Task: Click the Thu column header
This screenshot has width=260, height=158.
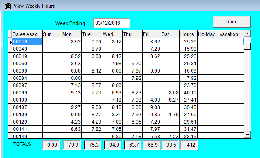Action: (x=132, y=34)
